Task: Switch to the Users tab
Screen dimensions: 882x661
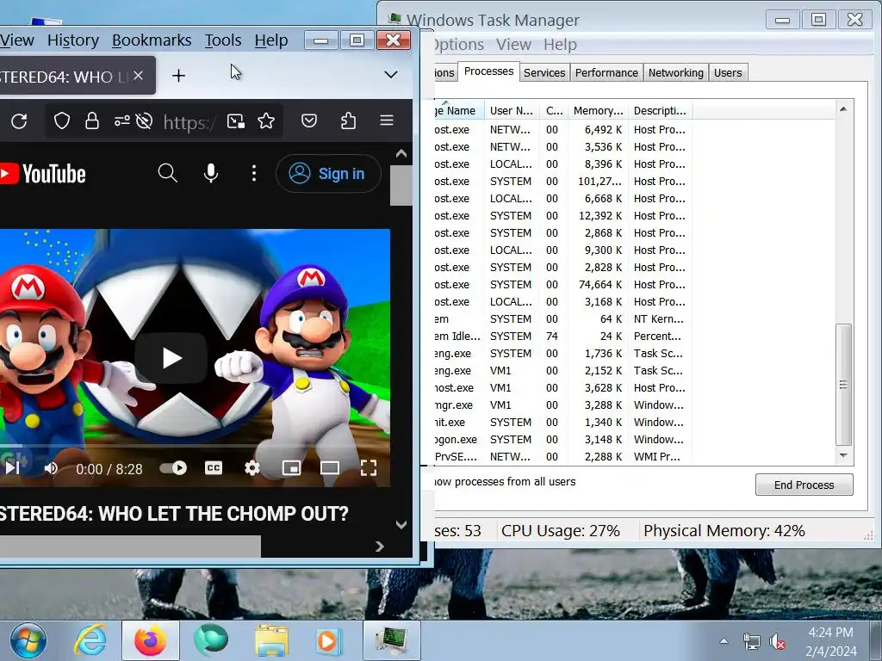Action: click(x=728, y=72)
